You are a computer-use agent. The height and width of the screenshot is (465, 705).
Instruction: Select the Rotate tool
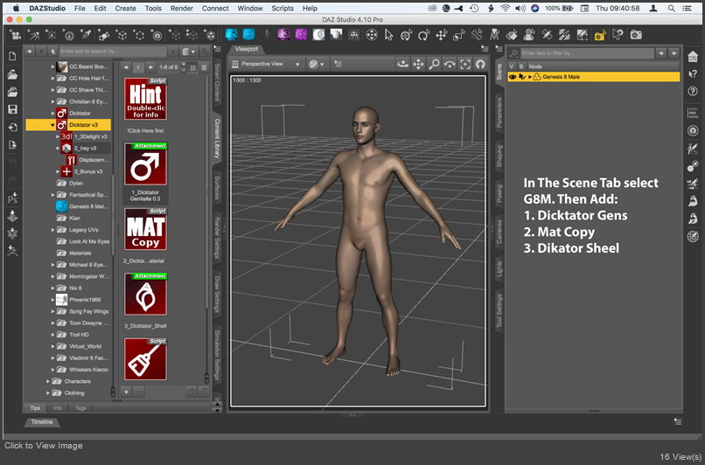(423, 35)
